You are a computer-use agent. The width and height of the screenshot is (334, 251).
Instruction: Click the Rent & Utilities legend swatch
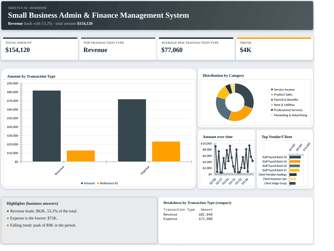(x=272, y=105)
